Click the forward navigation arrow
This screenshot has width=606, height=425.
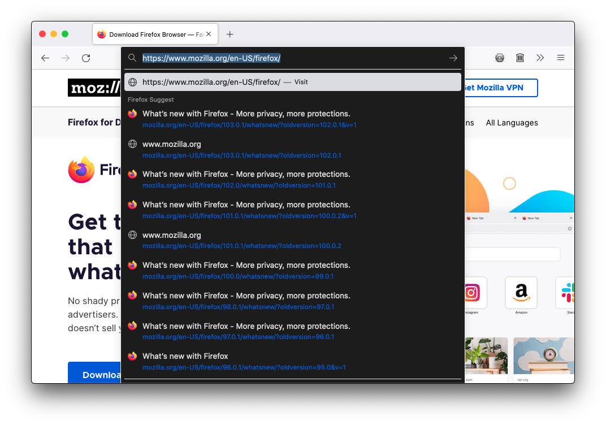coord(66,58)
